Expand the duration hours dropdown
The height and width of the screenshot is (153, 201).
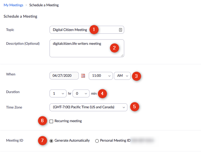(x=58, y=93)
